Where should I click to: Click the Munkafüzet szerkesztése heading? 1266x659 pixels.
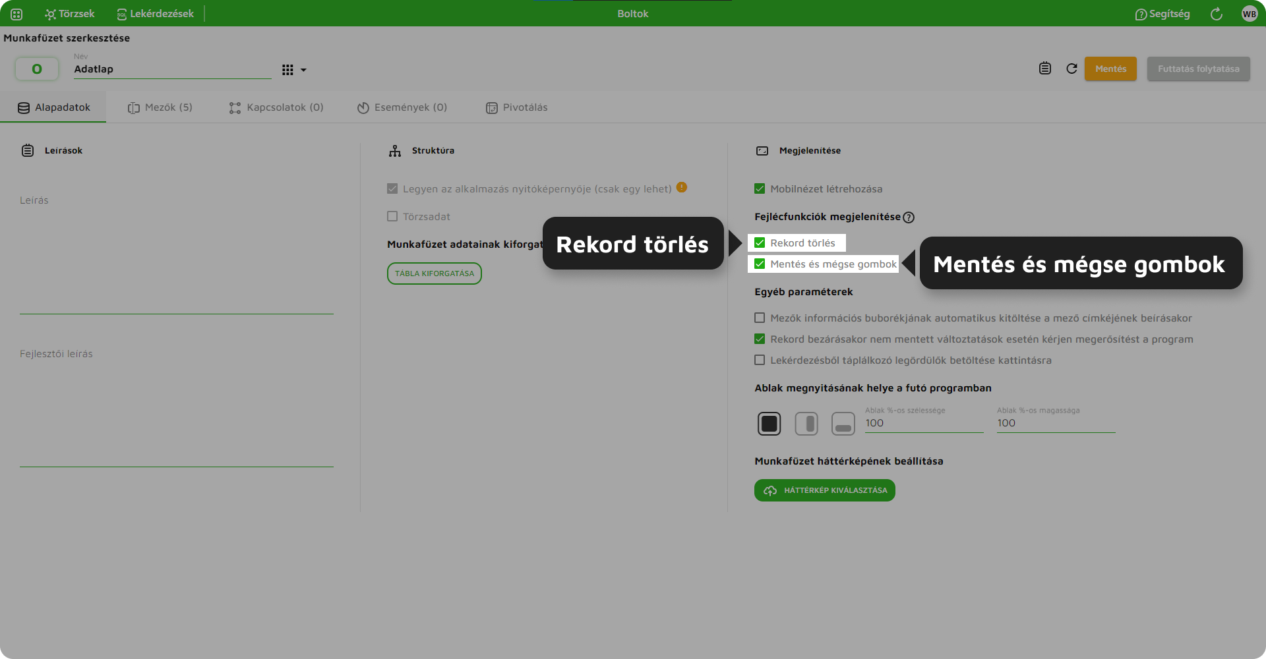[x=67, y=38]
